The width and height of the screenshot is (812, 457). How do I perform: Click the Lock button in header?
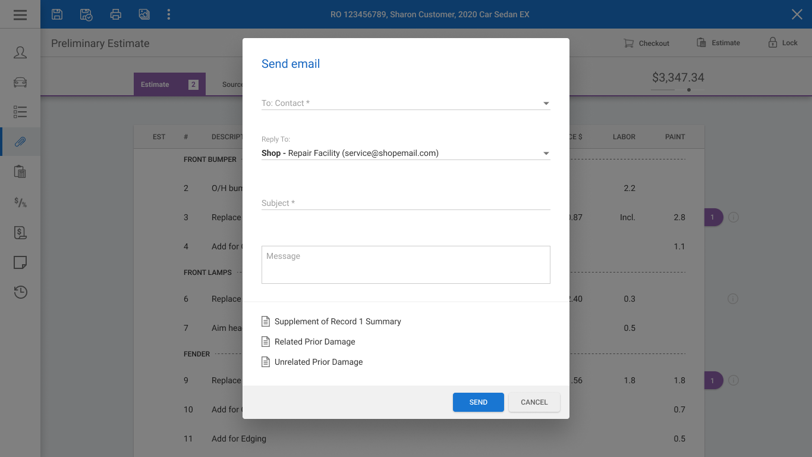pos(783,43)
